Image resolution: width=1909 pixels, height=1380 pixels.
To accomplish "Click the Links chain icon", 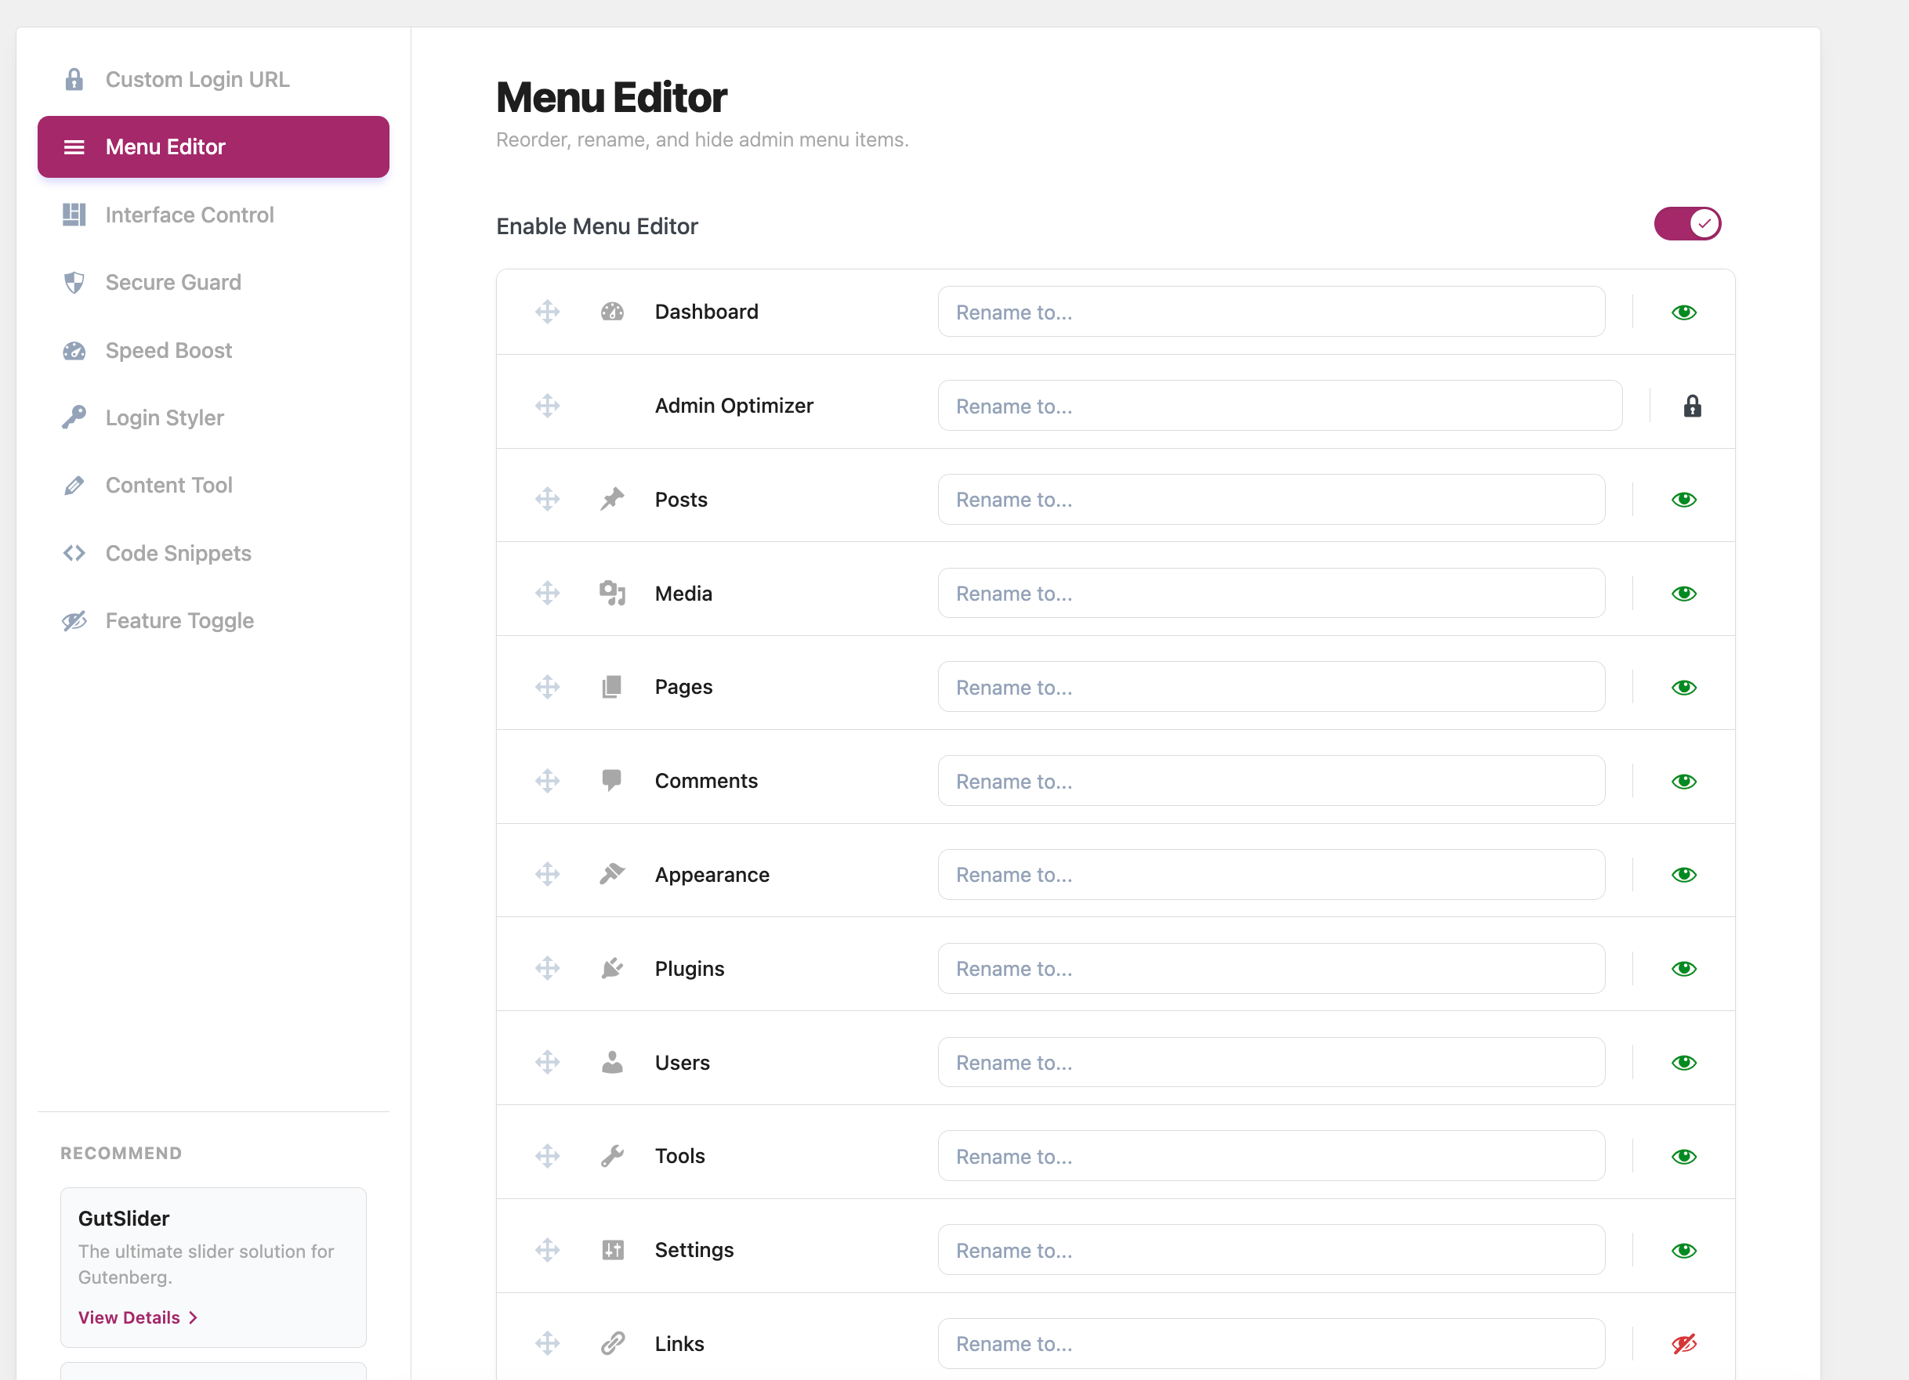I will (612, 1343).
